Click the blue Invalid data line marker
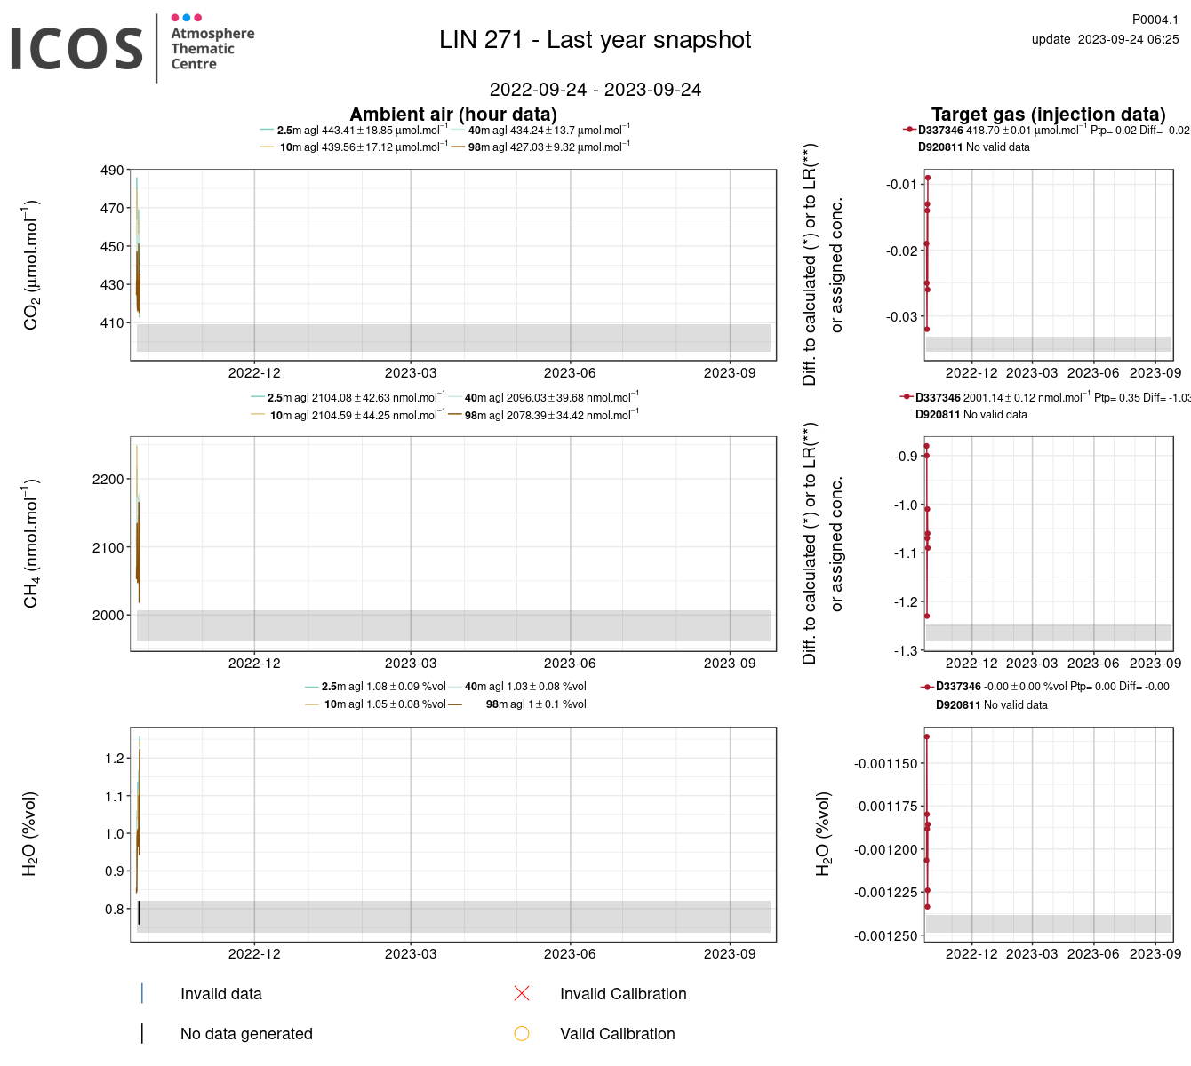 click(142, 993)
